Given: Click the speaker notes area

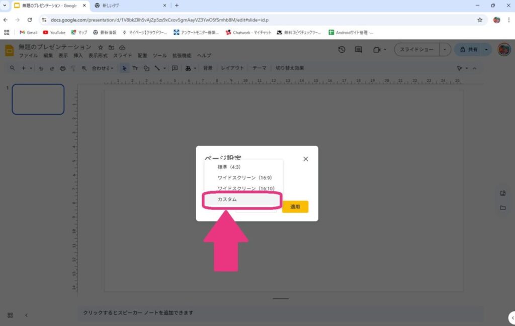Looking at the screenshot, I should pos(281,313).
